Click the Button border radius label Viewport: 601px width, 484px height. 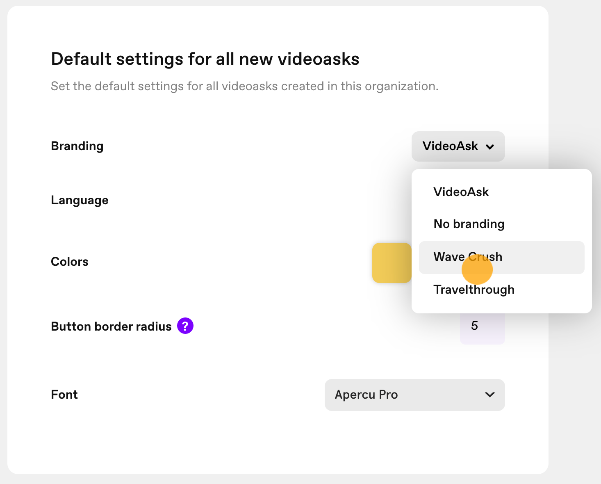(x=111, y=326)
